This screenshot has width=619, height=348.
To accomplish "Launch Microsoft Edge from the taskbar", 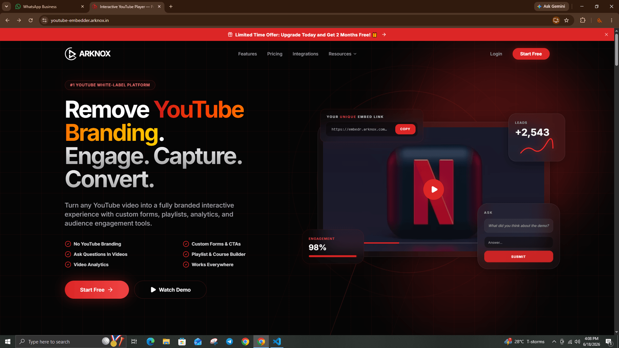I will tap(151, 342).
